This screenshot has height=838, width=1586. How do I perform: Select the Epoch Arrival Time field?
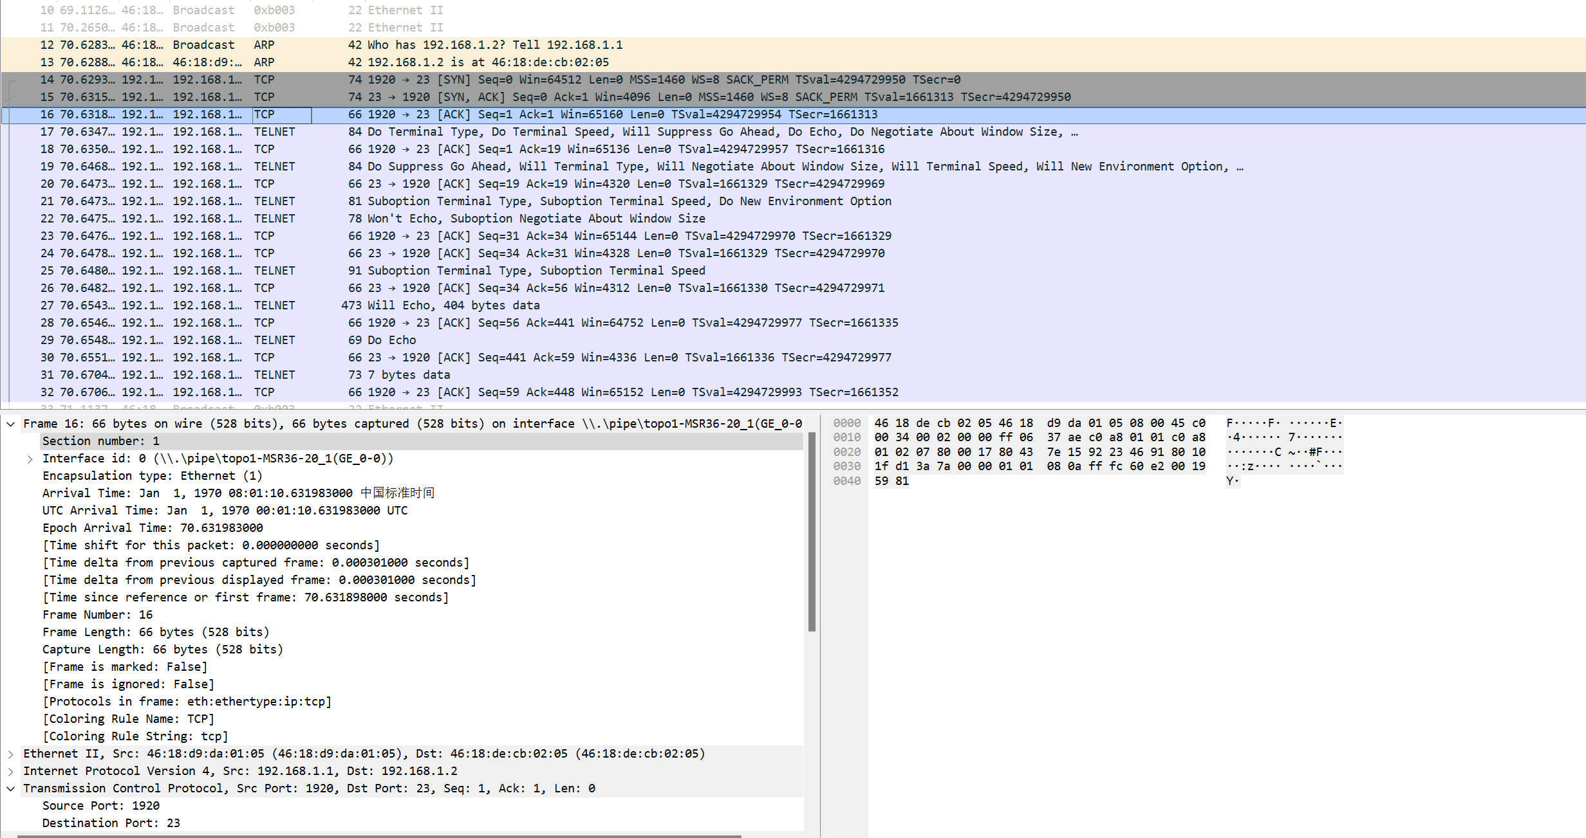(x=153, y=528)
